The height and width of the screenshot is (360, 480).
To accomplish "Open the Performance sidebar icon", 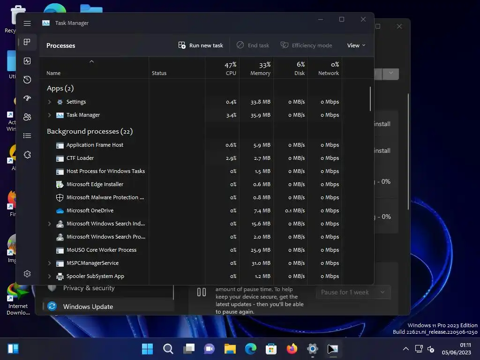I will (x=27, y=61).
